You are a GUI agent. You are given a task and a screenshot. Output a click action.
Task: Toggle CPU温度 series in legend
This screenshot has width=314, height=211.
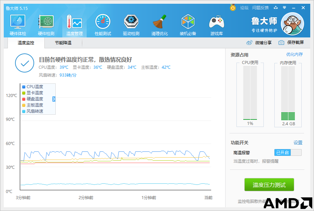tap(33, 87)
